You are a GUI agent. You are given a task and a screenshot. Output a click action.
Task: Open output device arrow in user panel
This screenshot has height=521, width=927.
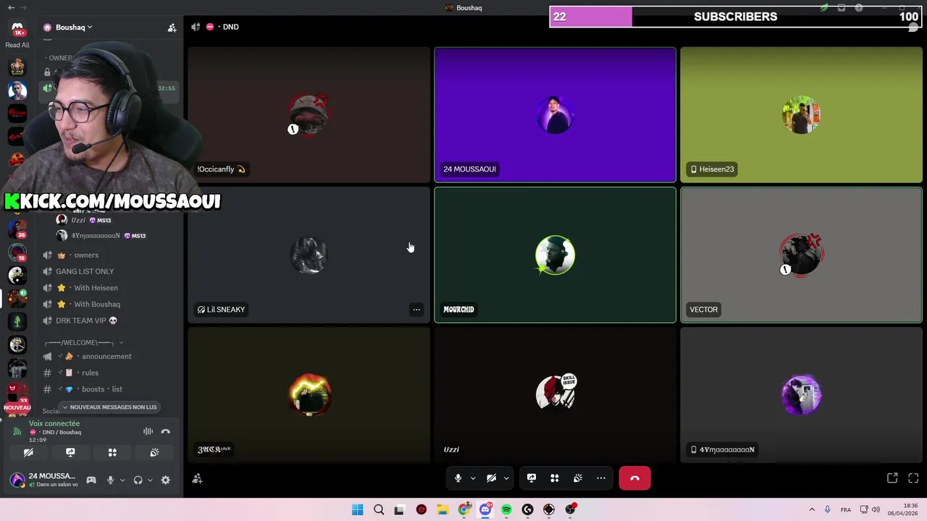150,480
